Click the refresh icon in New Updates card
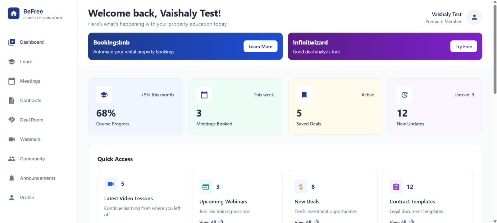Viewport: 497px width, 223px height. [x=404, y=95]
